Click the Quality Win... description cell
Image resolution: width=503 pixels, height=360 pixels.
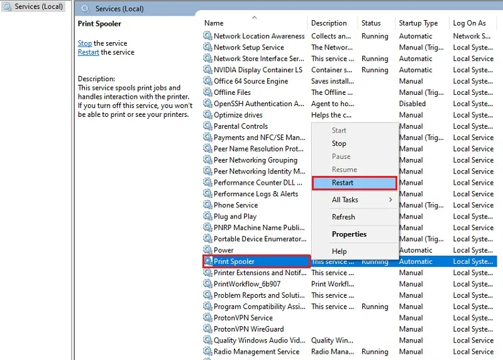click(332, 340)
